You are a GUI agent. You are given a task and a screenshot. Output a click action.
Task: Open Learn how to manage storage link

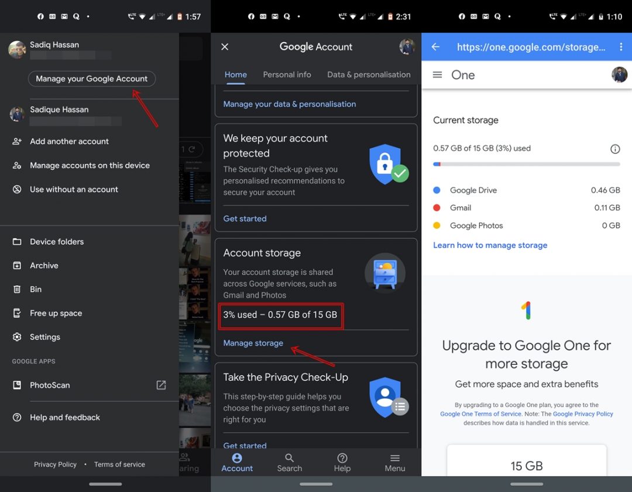pos(490,245)
